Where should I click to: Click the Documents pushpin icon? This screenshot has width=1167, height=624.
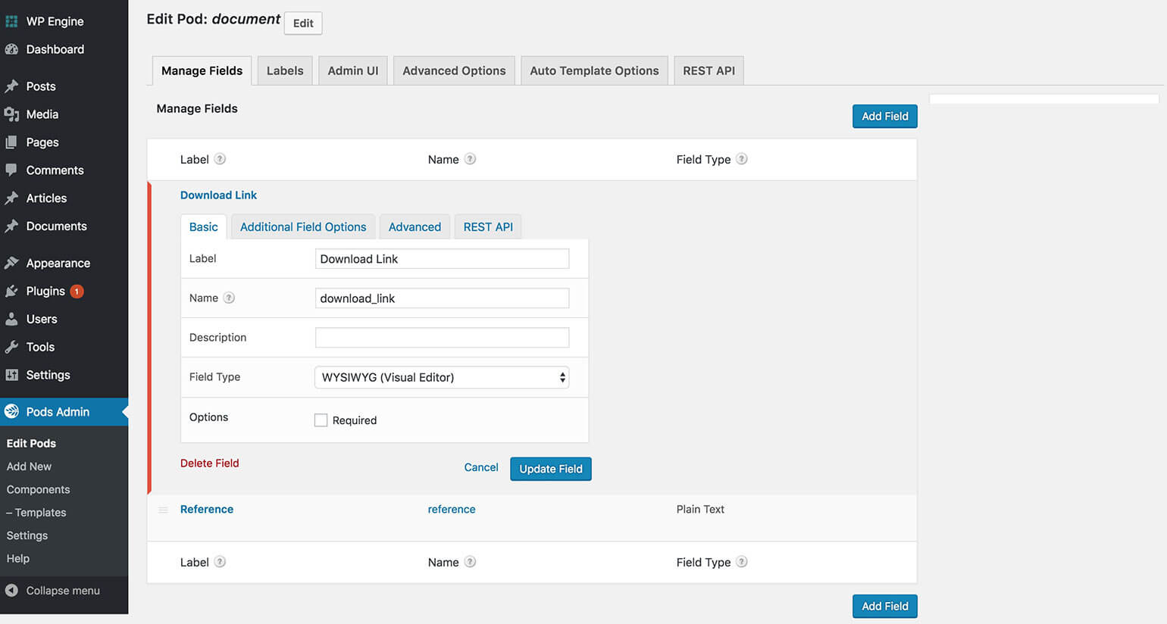[x=11, y=226]
